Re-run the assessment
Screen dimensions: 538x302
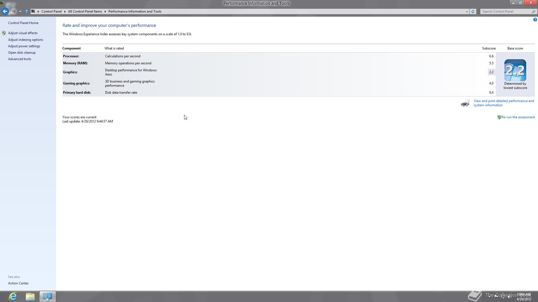[x=518, y=117]
